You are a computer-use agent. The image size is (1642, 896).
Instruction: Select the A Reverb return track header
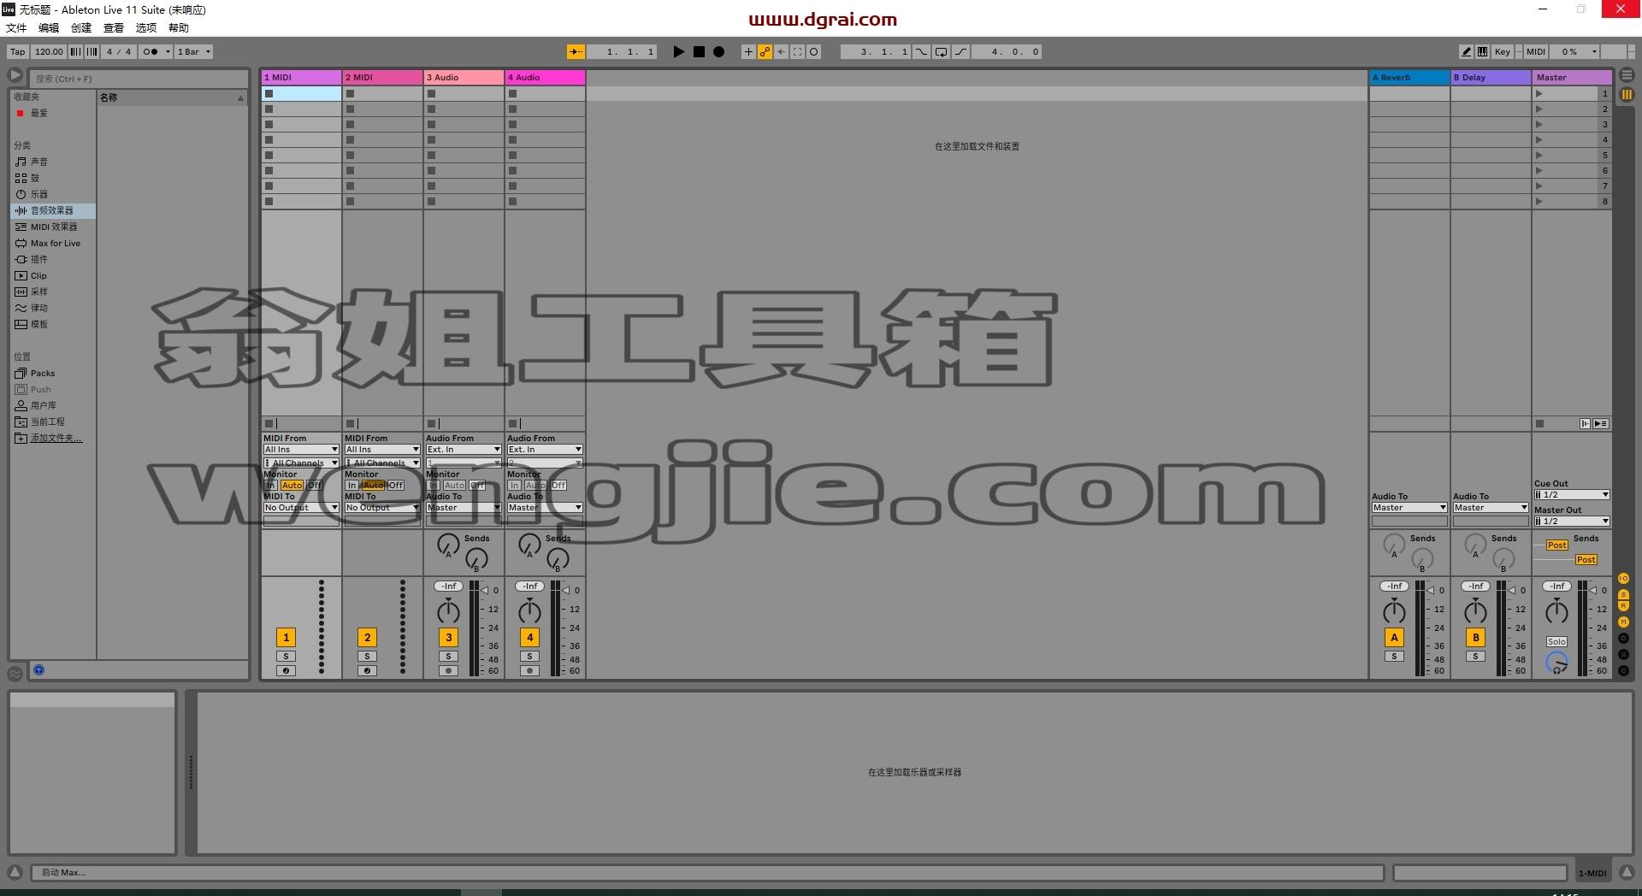click(1409, 77)
